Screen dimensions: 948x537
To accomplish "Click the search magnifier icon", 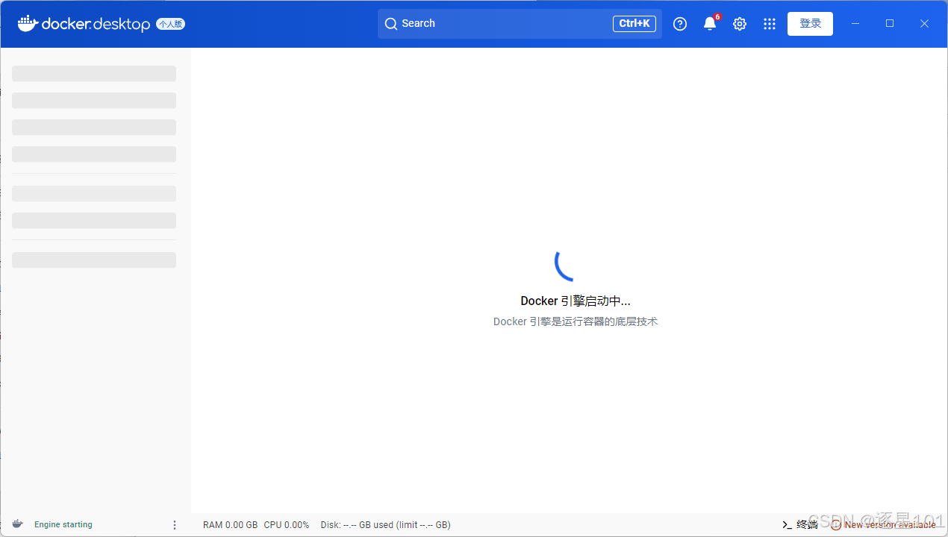I will (x=391, y=24).
